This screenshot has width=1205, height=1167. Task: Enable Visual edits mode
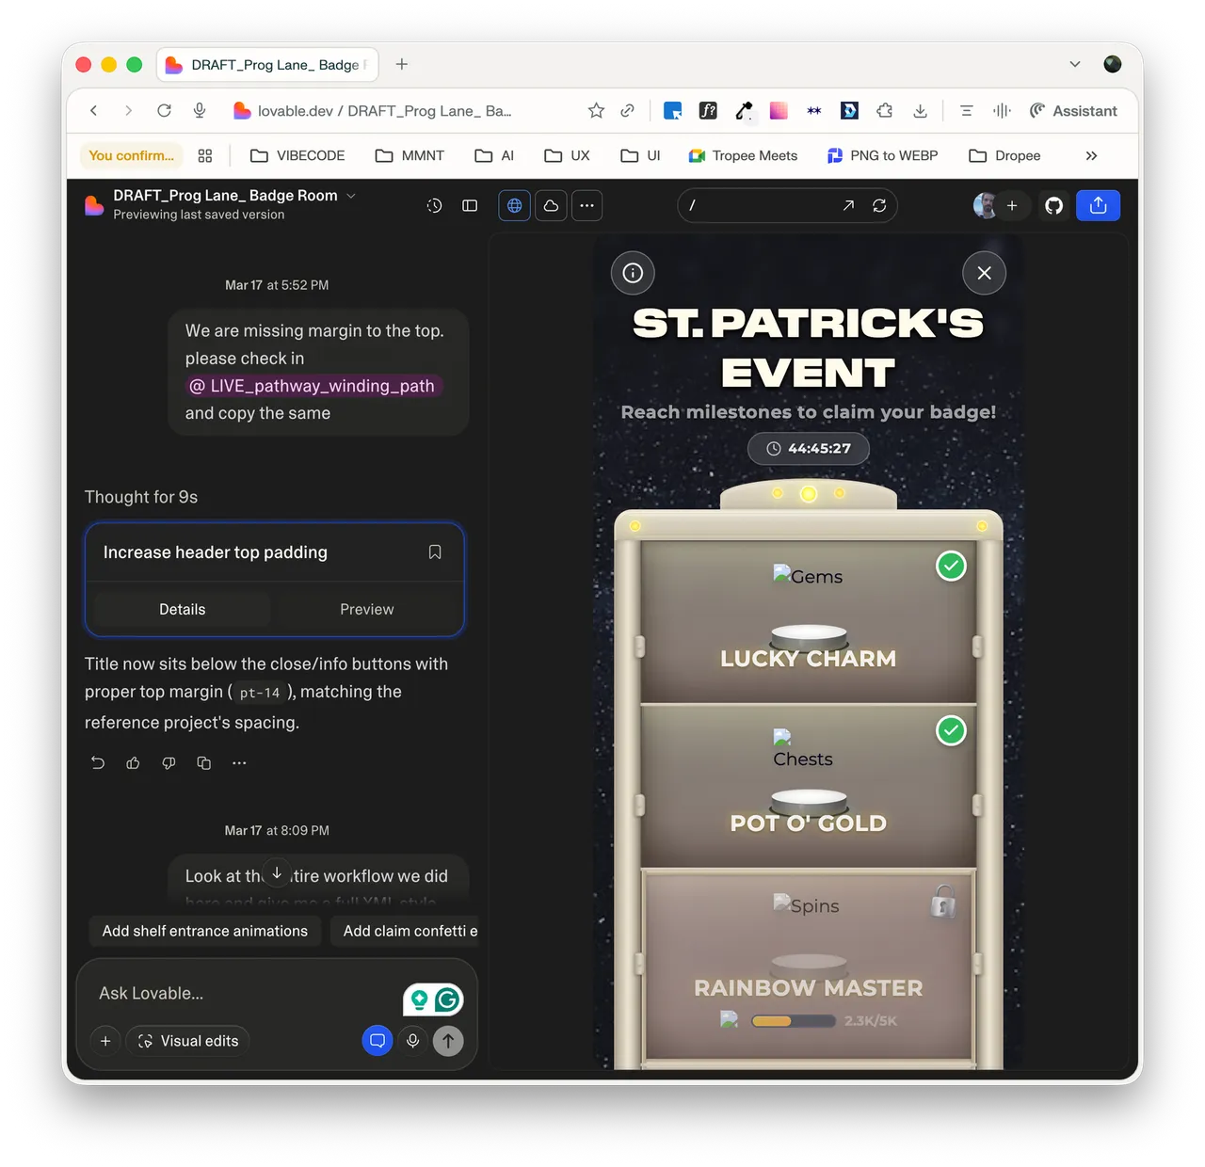(x=188, y=1041)
